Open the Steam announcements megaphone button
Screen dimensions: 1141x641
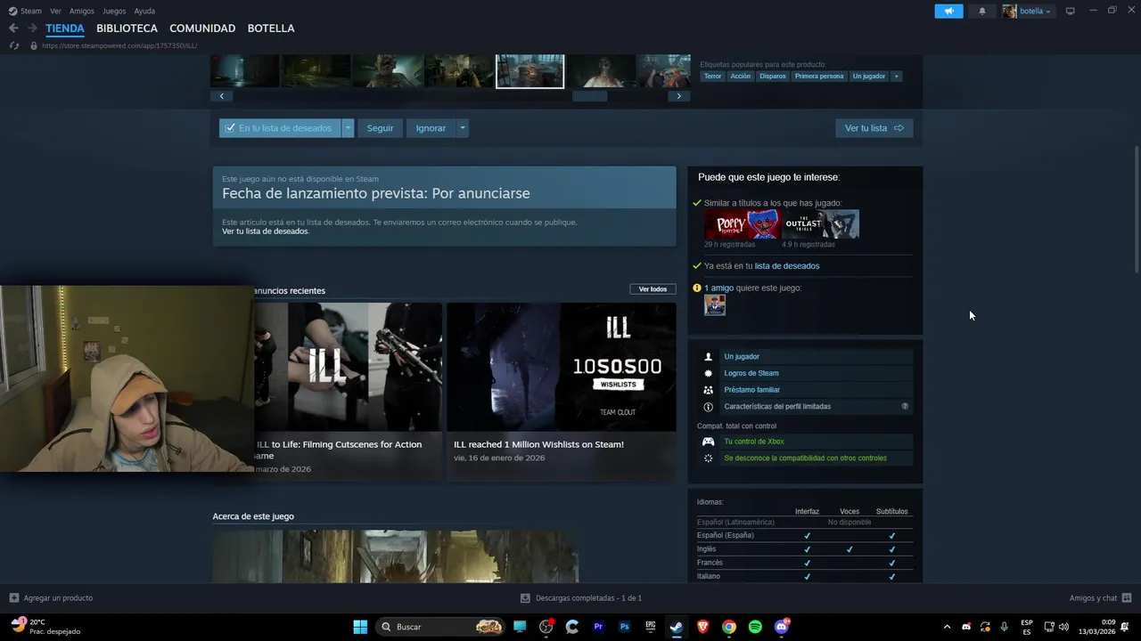[948, 11]
